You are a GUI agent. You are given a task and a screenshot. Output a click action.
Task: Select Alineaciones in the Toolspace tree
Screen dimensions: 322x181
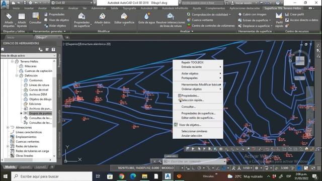pyautogui.click(x=24, y=127)
